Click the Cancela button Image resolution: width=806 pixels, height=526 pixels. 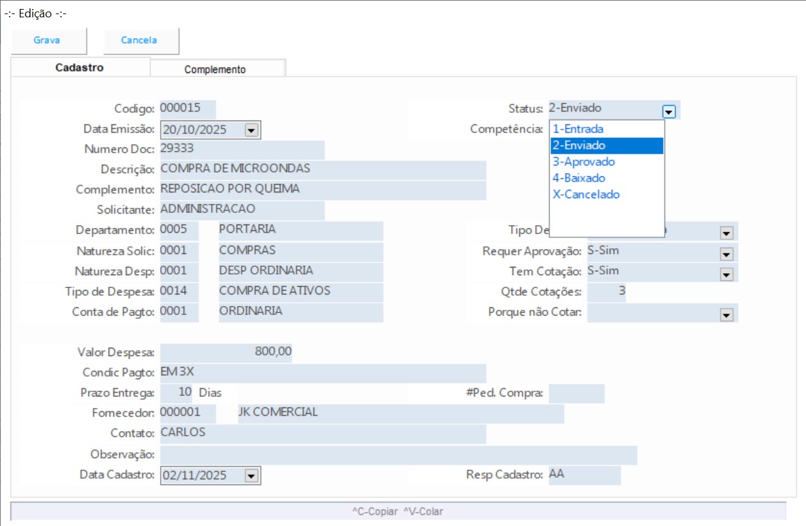tap(140, 40)
